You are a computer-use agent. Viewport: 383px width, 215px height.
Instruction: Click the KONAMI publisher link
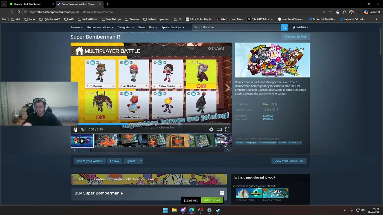click(268, 119)
